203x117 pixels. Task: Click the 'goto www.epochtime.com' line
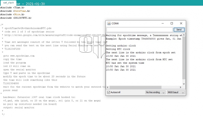click(19, 56)
